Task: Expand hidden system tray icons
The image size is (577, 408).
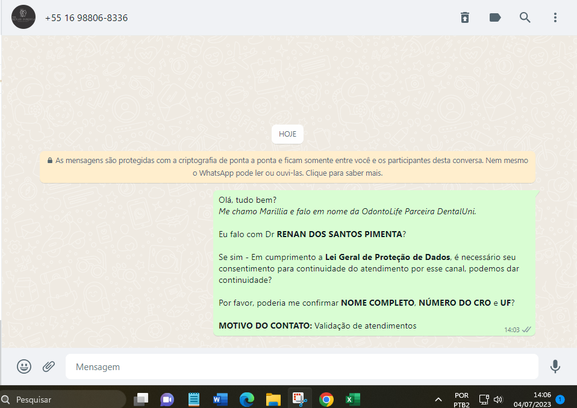Action: click(438, 399)
